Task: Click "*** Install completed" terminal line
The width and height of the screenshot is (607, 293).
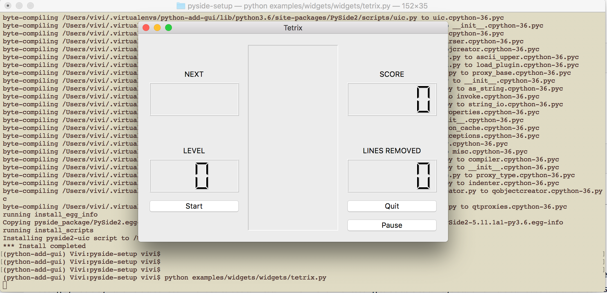Action: [x=44, y=246]
